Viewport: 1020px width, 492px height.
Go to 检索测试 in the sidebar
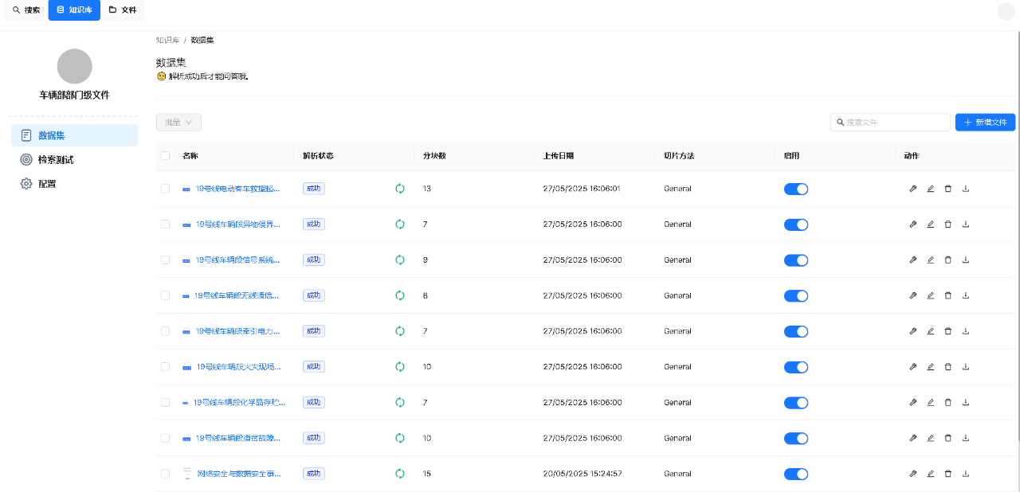pyautogui.click(x=56, y=159)
